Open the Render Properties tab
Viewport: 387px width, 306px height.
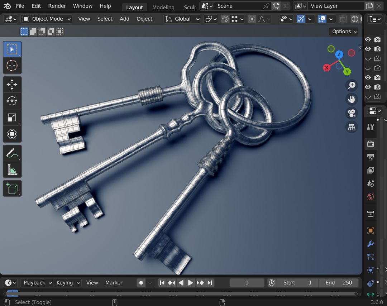point(370,144)
